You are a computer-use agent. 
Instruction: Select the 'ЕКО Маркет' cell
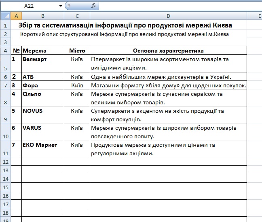[x=43, y=149]
